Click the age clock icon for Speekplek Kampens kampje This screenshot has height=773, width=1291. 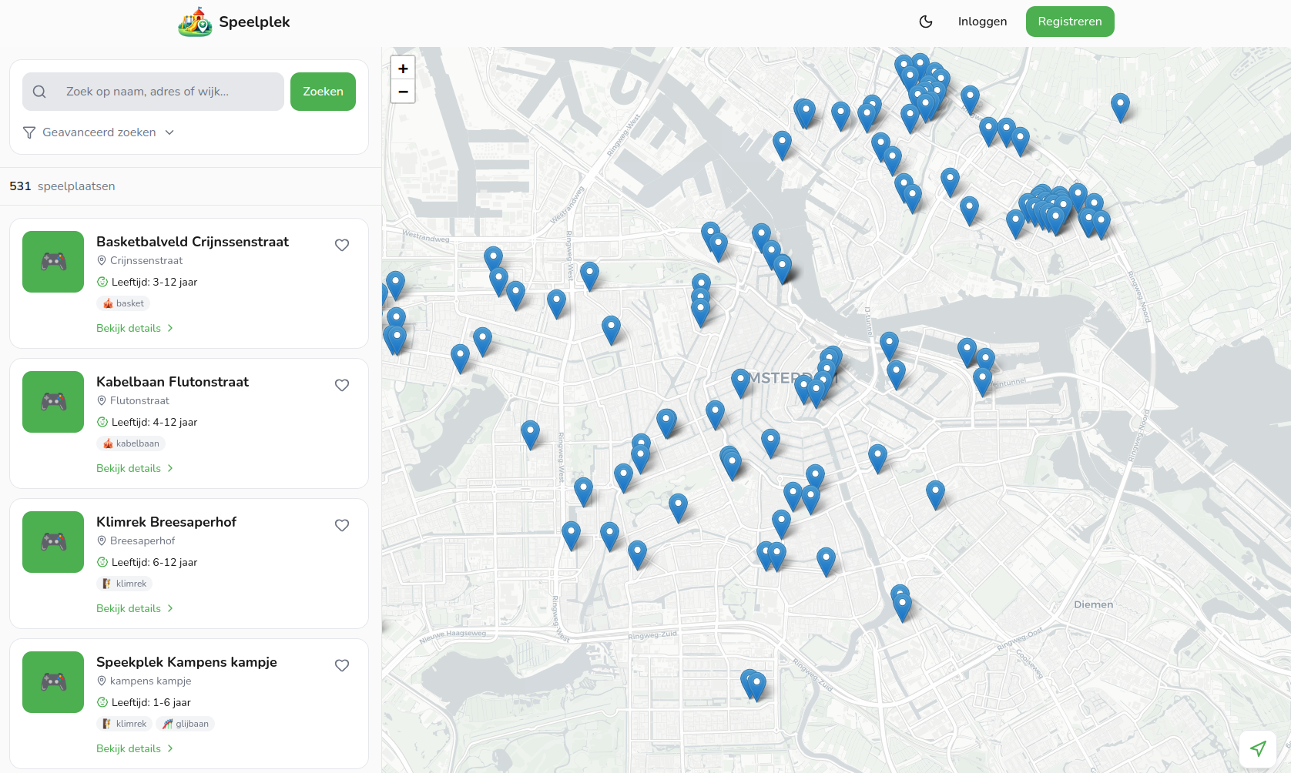coord(102,702)
